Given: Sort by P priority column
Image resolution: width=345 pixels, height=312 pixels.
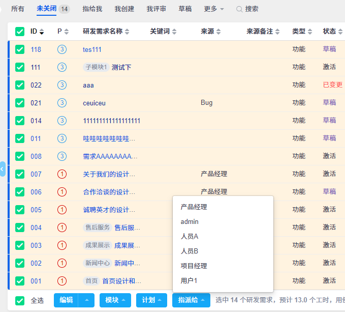Looking at the screenshot, I should 67,32.
